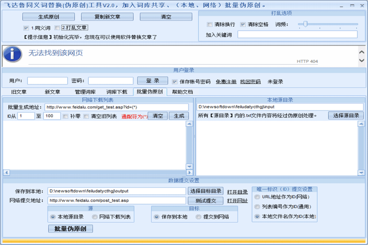Toggle the 1.同义词 checkbox

tap(26, 28)
